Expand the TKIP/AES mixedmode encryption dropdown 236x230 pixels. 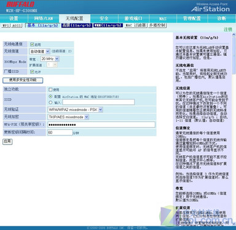68,117
